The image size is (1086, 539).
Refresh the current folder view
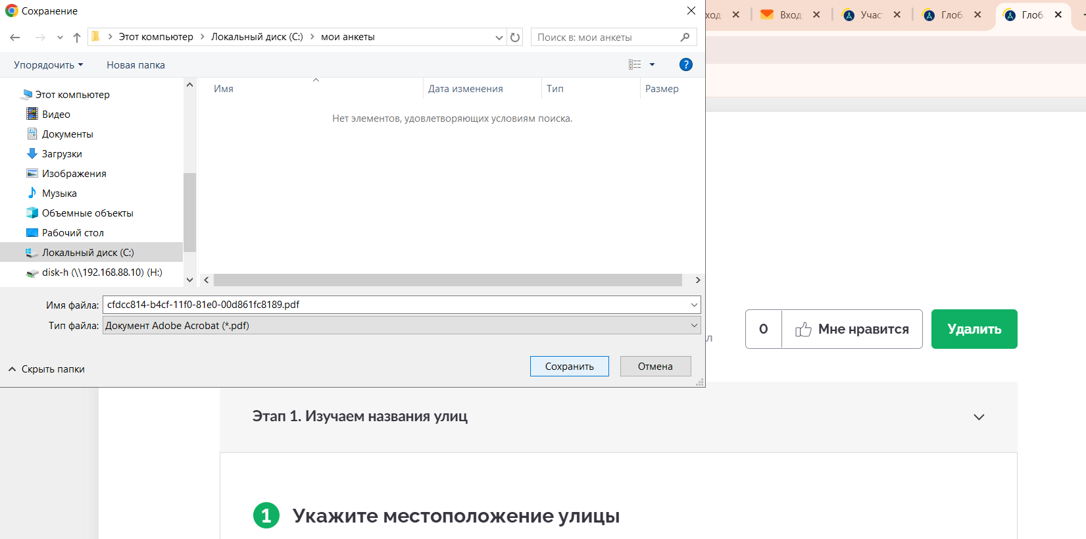pos(515,38)
